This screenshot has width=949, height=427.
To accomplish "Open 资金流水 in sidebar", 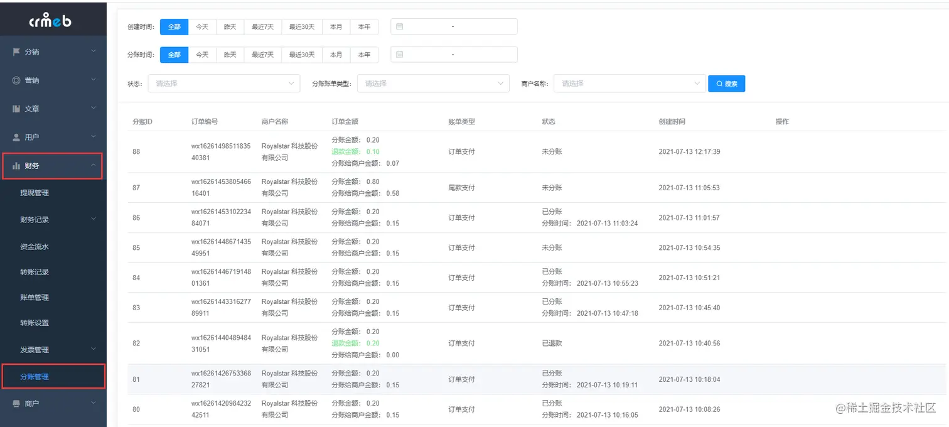I will pos(35,247).
